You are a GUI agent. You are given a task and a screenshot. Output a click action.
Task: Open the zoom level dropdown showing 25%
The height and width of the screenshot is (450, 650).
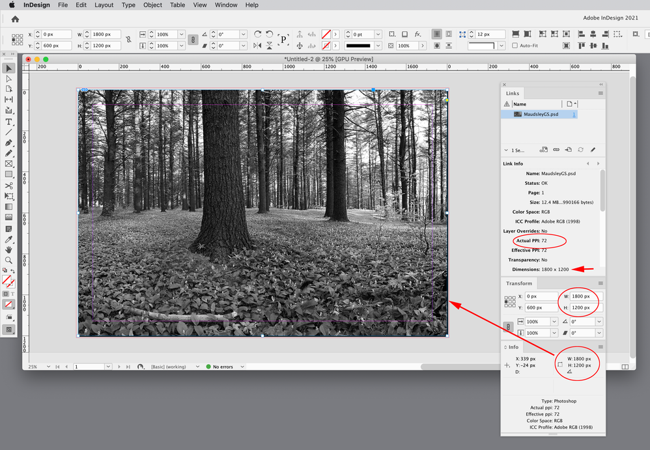[50, 367]
